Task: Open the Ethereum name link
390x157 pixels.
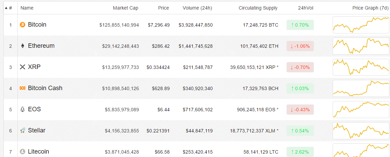Action: [41, 46]
